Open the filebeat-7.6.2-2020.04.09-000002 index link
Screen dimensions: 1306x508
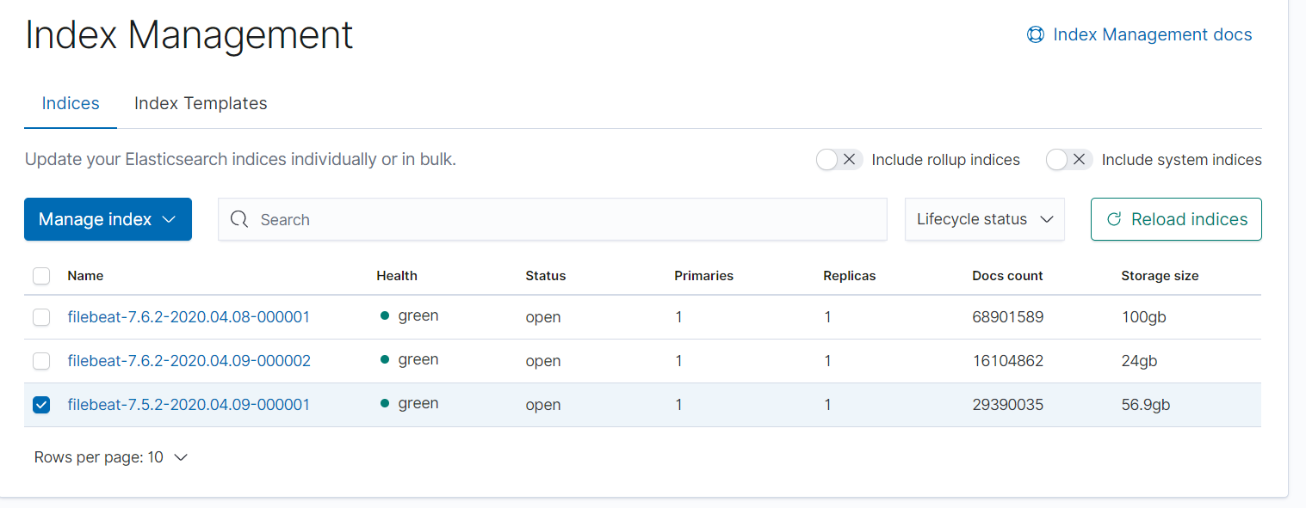(x=189, y=361)
